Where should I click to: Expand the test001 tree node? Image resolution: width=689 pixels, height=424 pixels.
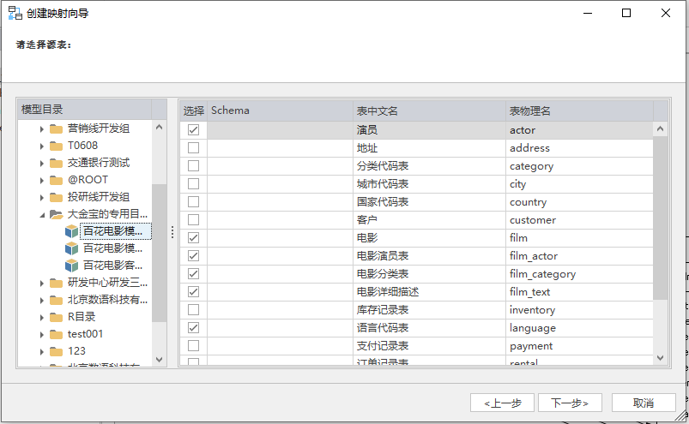coord(42,335)
